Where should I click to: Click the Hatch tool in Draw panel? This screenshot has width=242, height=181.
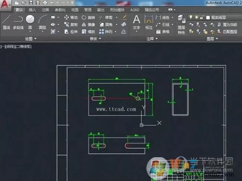coord(53,32)
